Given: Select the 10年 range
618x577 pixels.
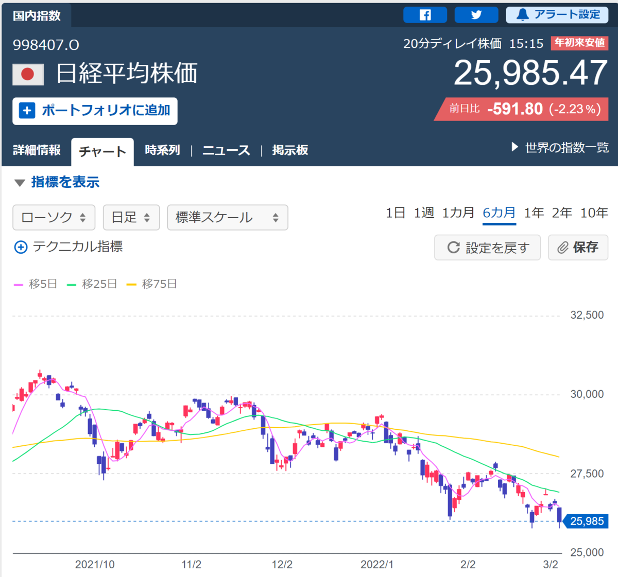Looking at the screenshot, I should pyautogui.click(x=594, y=213).
